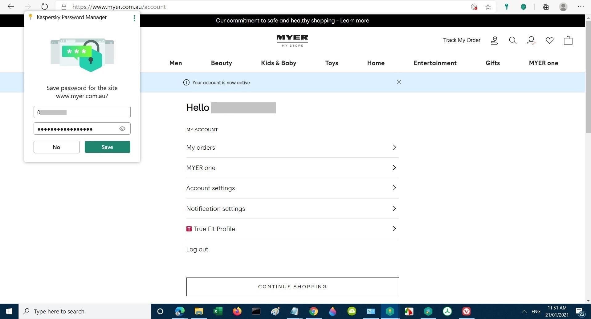Open Microsoft Edge from taskbar

180,311
